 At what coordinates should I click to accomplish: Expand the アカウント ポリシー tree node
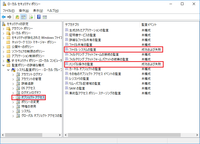coord(4,29)
